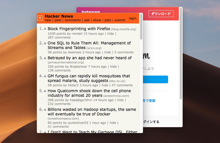This screenshot has width=220, height=143.
Task: Open the 'new' section in Hacker News
Action: click(48, 20)
